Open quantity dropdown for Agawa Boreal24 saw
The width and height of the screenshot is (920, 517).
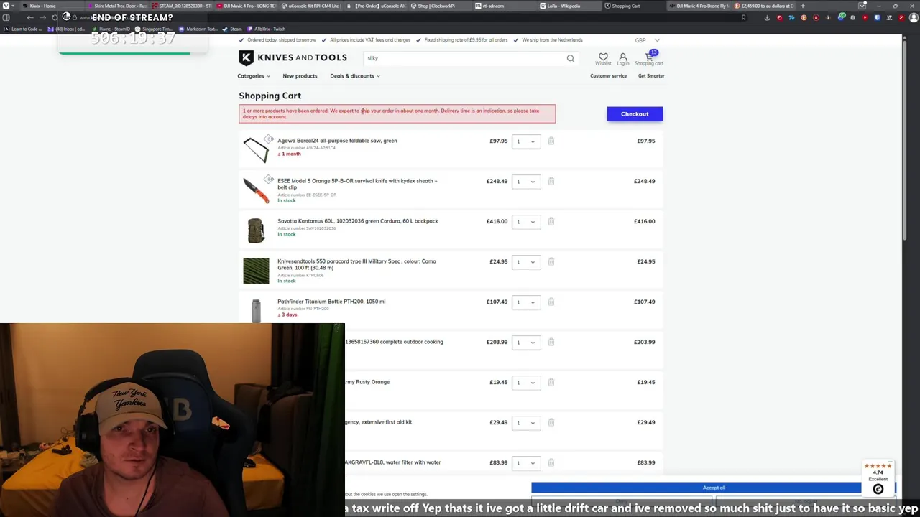point(526,141)
